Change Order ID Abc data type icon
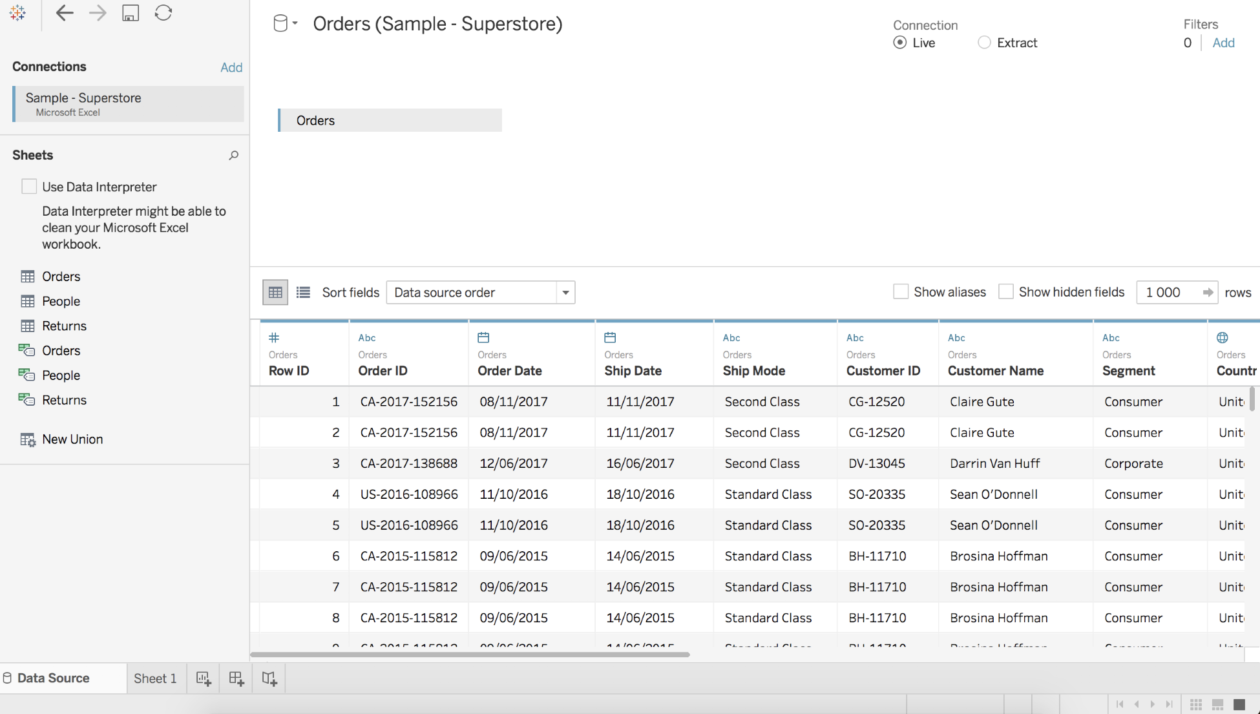 tap(367, 337)
